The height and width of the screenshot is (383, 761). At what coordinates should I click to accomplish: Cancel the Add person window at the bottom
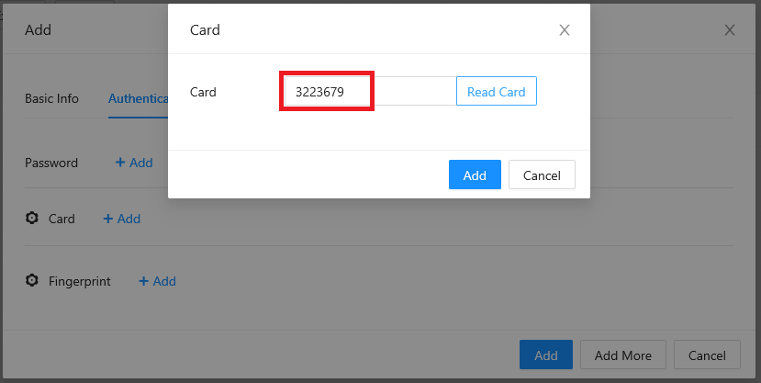point(707,355)
